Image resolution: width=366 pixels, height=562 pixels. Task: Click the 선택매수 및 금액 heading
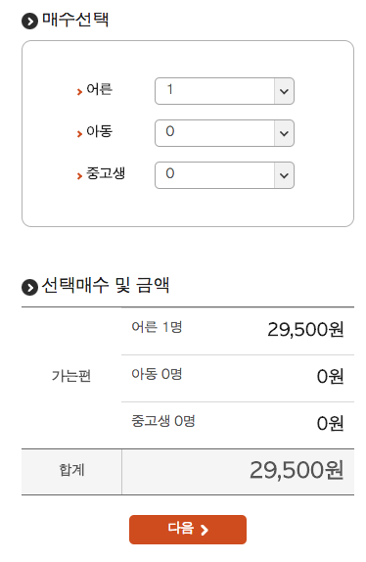[106, 286]
